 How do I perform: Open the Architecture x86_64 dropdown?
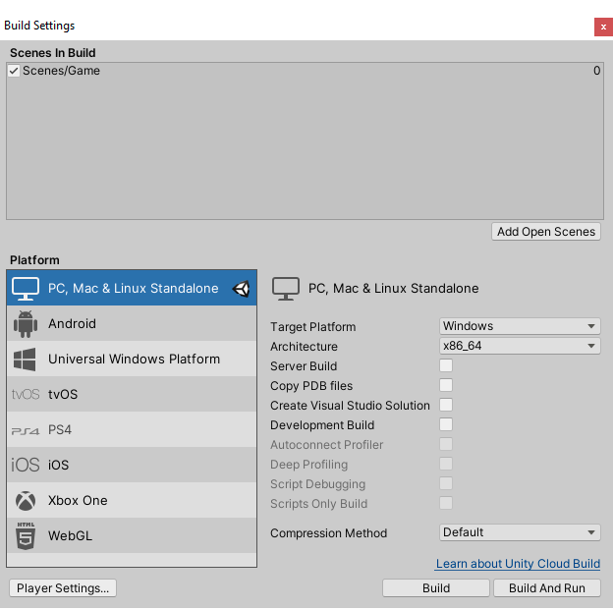(519, 346)
